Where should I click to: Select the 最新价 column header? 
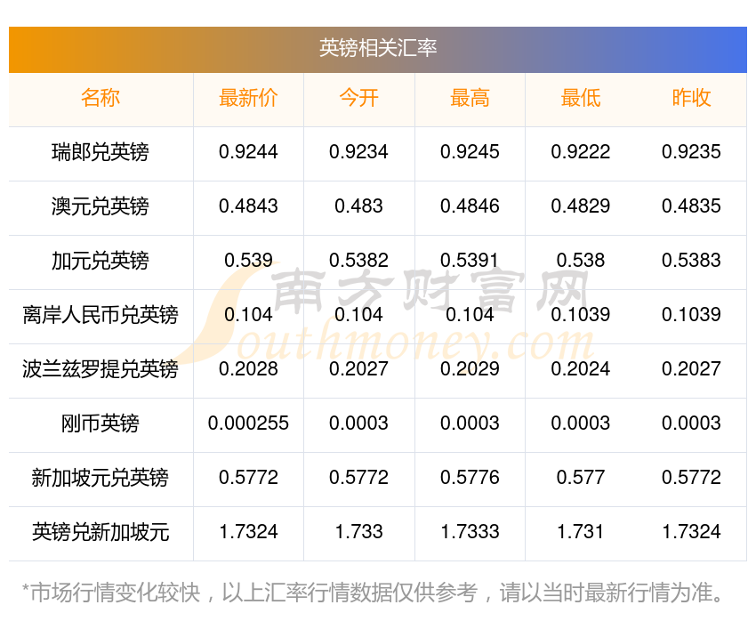248,98
